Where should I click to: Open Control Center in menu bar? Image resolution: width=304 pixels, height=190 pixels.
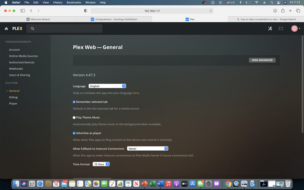tap(278, 2)
